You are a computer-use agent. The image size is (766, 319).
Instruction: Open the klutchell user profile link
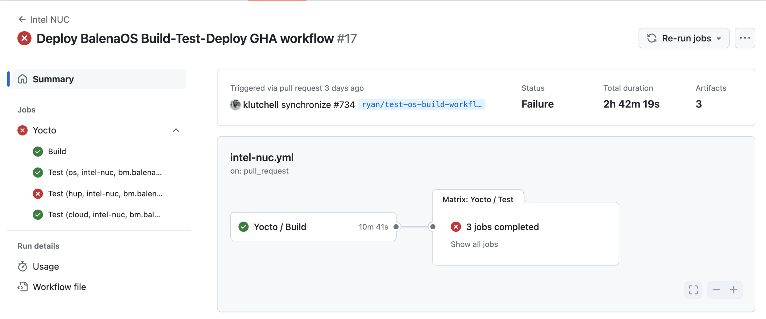click(261, 105)
